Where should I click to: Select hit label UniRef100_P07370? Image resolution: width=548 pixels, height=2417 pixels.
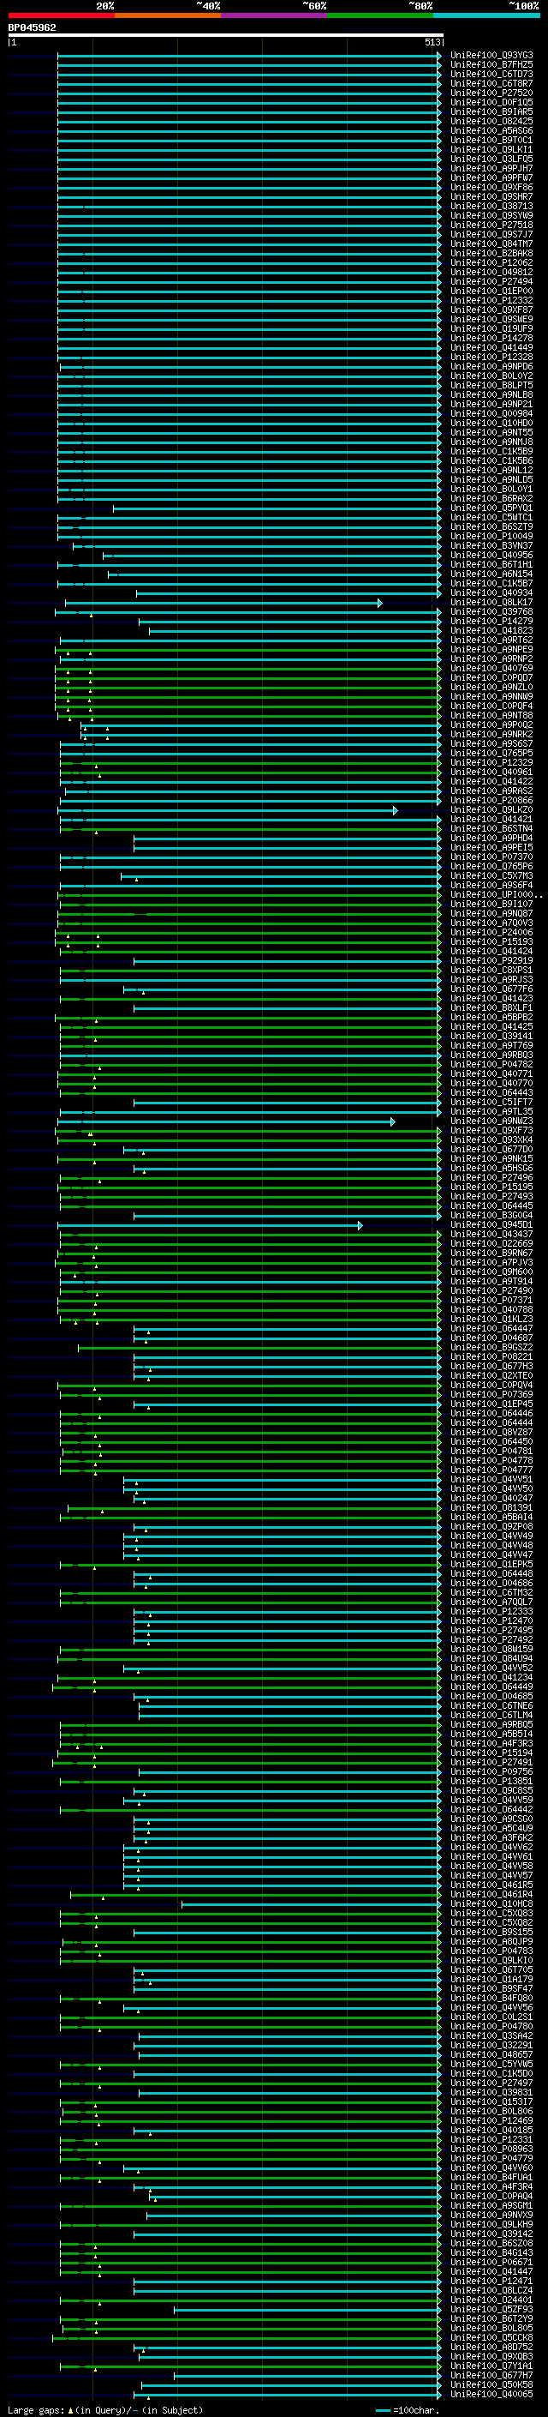coord(491,857)
